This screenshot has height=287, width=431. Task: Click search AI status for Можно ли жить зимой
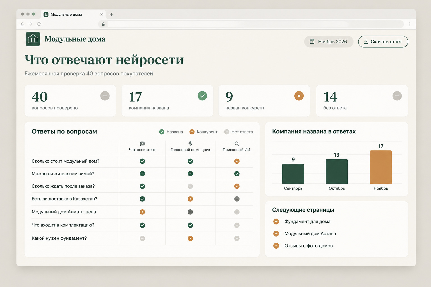(x=237, y=174)
